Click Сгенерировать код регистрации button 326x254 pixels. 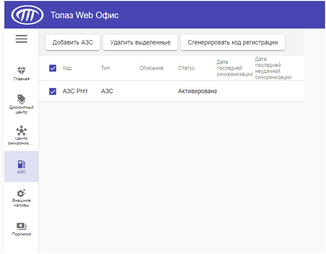click(x=232, y=43)
